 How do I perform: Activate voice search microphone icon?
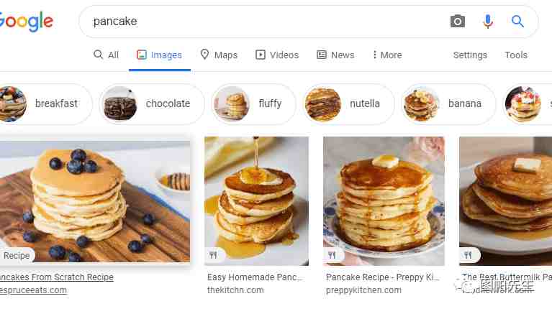(x=487, y=22)
